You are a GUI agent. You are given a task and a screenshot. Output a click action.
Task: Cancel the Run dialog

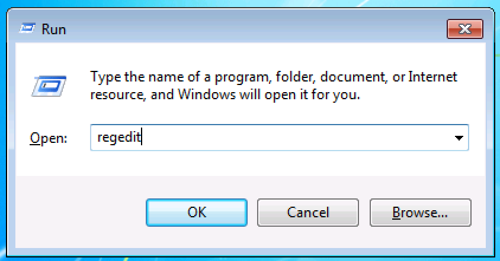[x=308, y=213]
